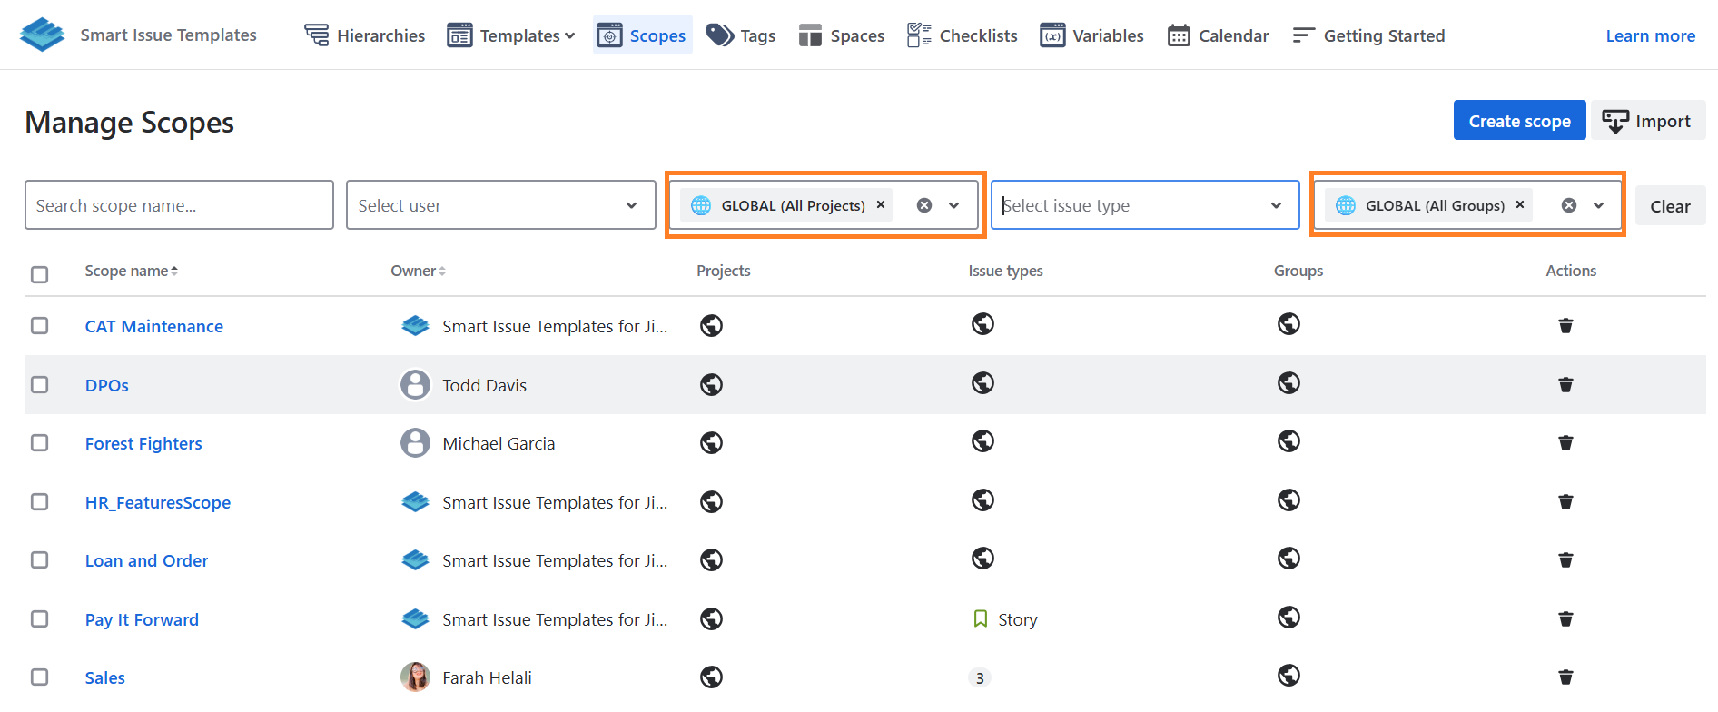Image resolution: width=1718 pixels, height=712 pixels.
Task: Click Farah Helali's avatar in the Sales row
Action: point(415,677)
